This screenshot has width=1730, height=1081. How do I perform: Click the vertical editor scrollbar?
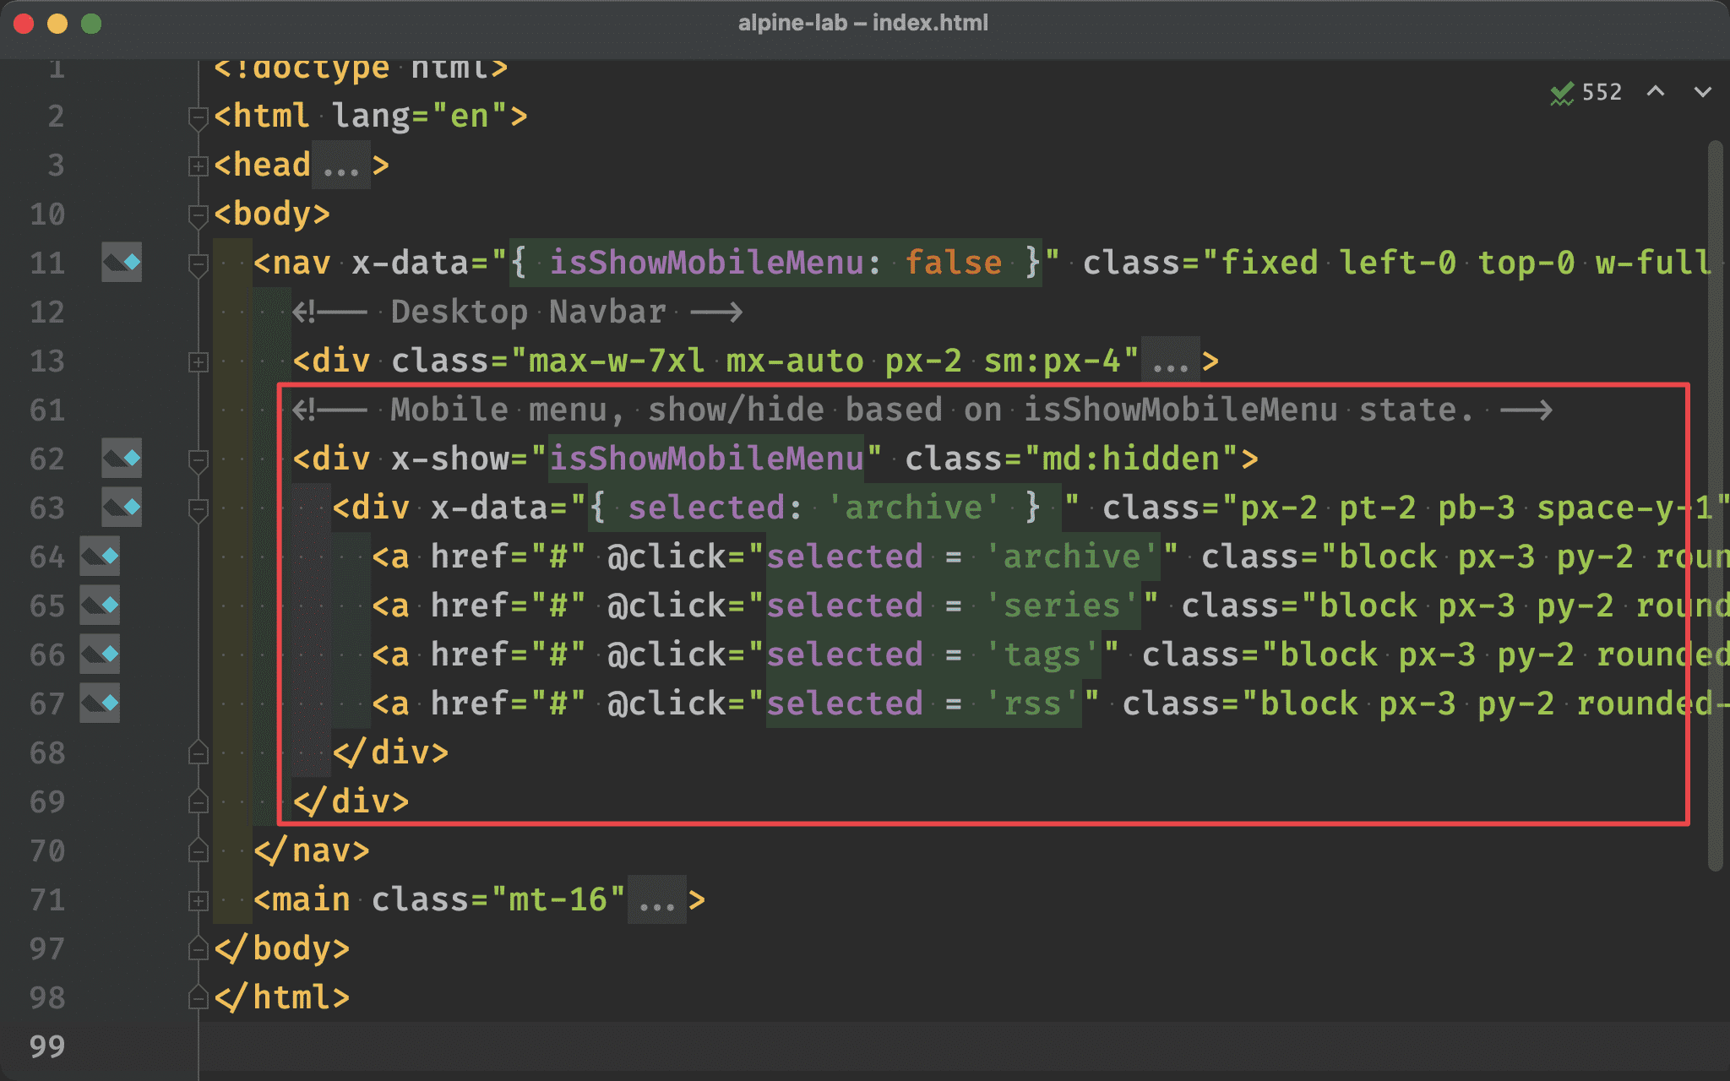(x=1715, y=505)
